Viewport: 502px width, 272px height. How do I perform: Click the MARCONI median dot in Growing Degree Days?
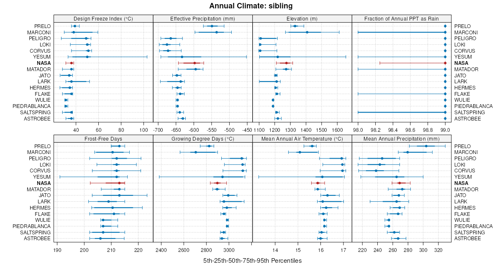tap(196, 152)
